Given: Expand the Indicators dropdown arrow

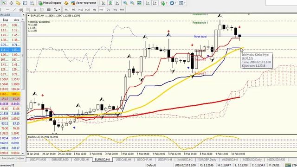Looking at the screenshot, I should tap(166, 3).
